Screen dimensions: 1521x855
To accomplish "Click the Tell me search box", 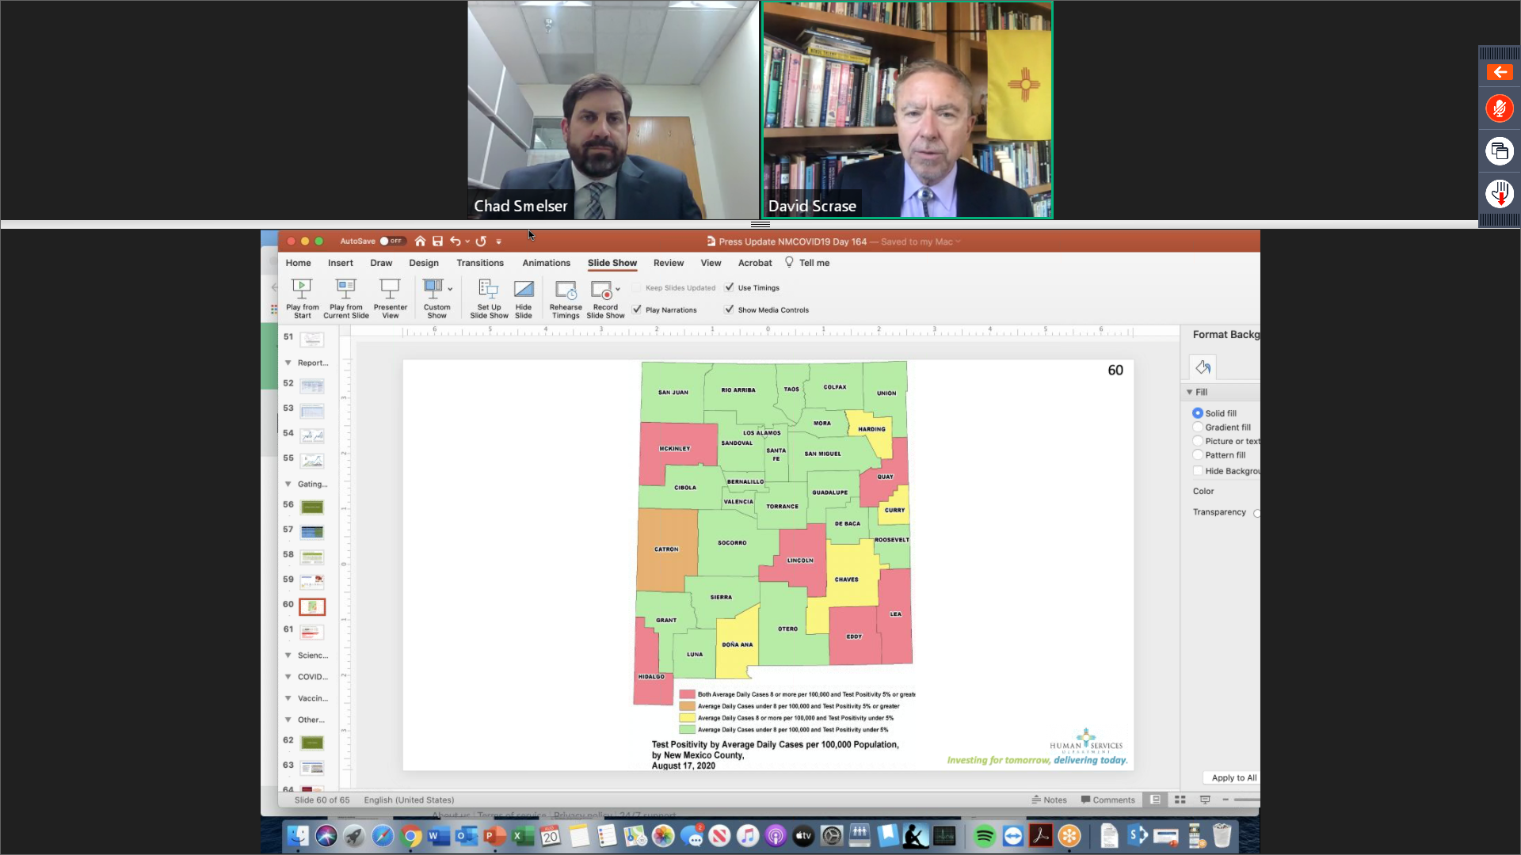I will [x=807, y=263].
